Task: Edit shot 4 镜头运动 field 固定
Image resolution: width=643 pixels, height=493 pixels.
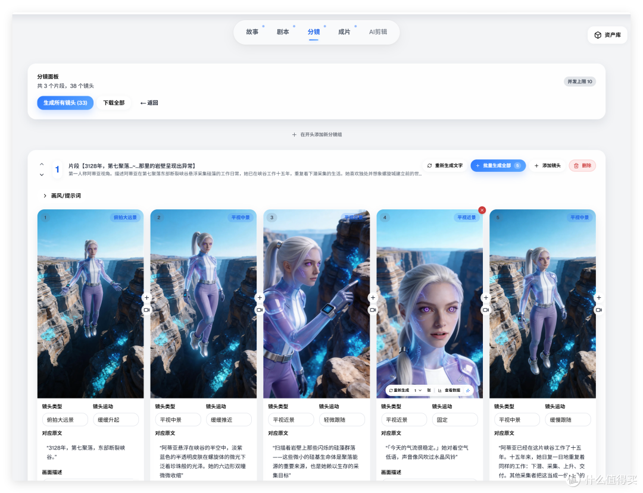Action: (455, 420)
